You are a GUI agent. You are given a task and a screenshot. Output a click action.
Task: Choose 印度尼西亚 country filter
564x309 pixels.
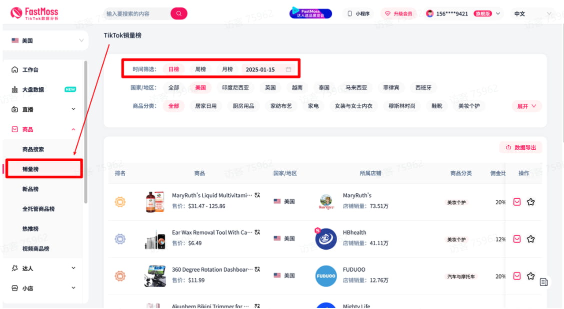(235, 87)
